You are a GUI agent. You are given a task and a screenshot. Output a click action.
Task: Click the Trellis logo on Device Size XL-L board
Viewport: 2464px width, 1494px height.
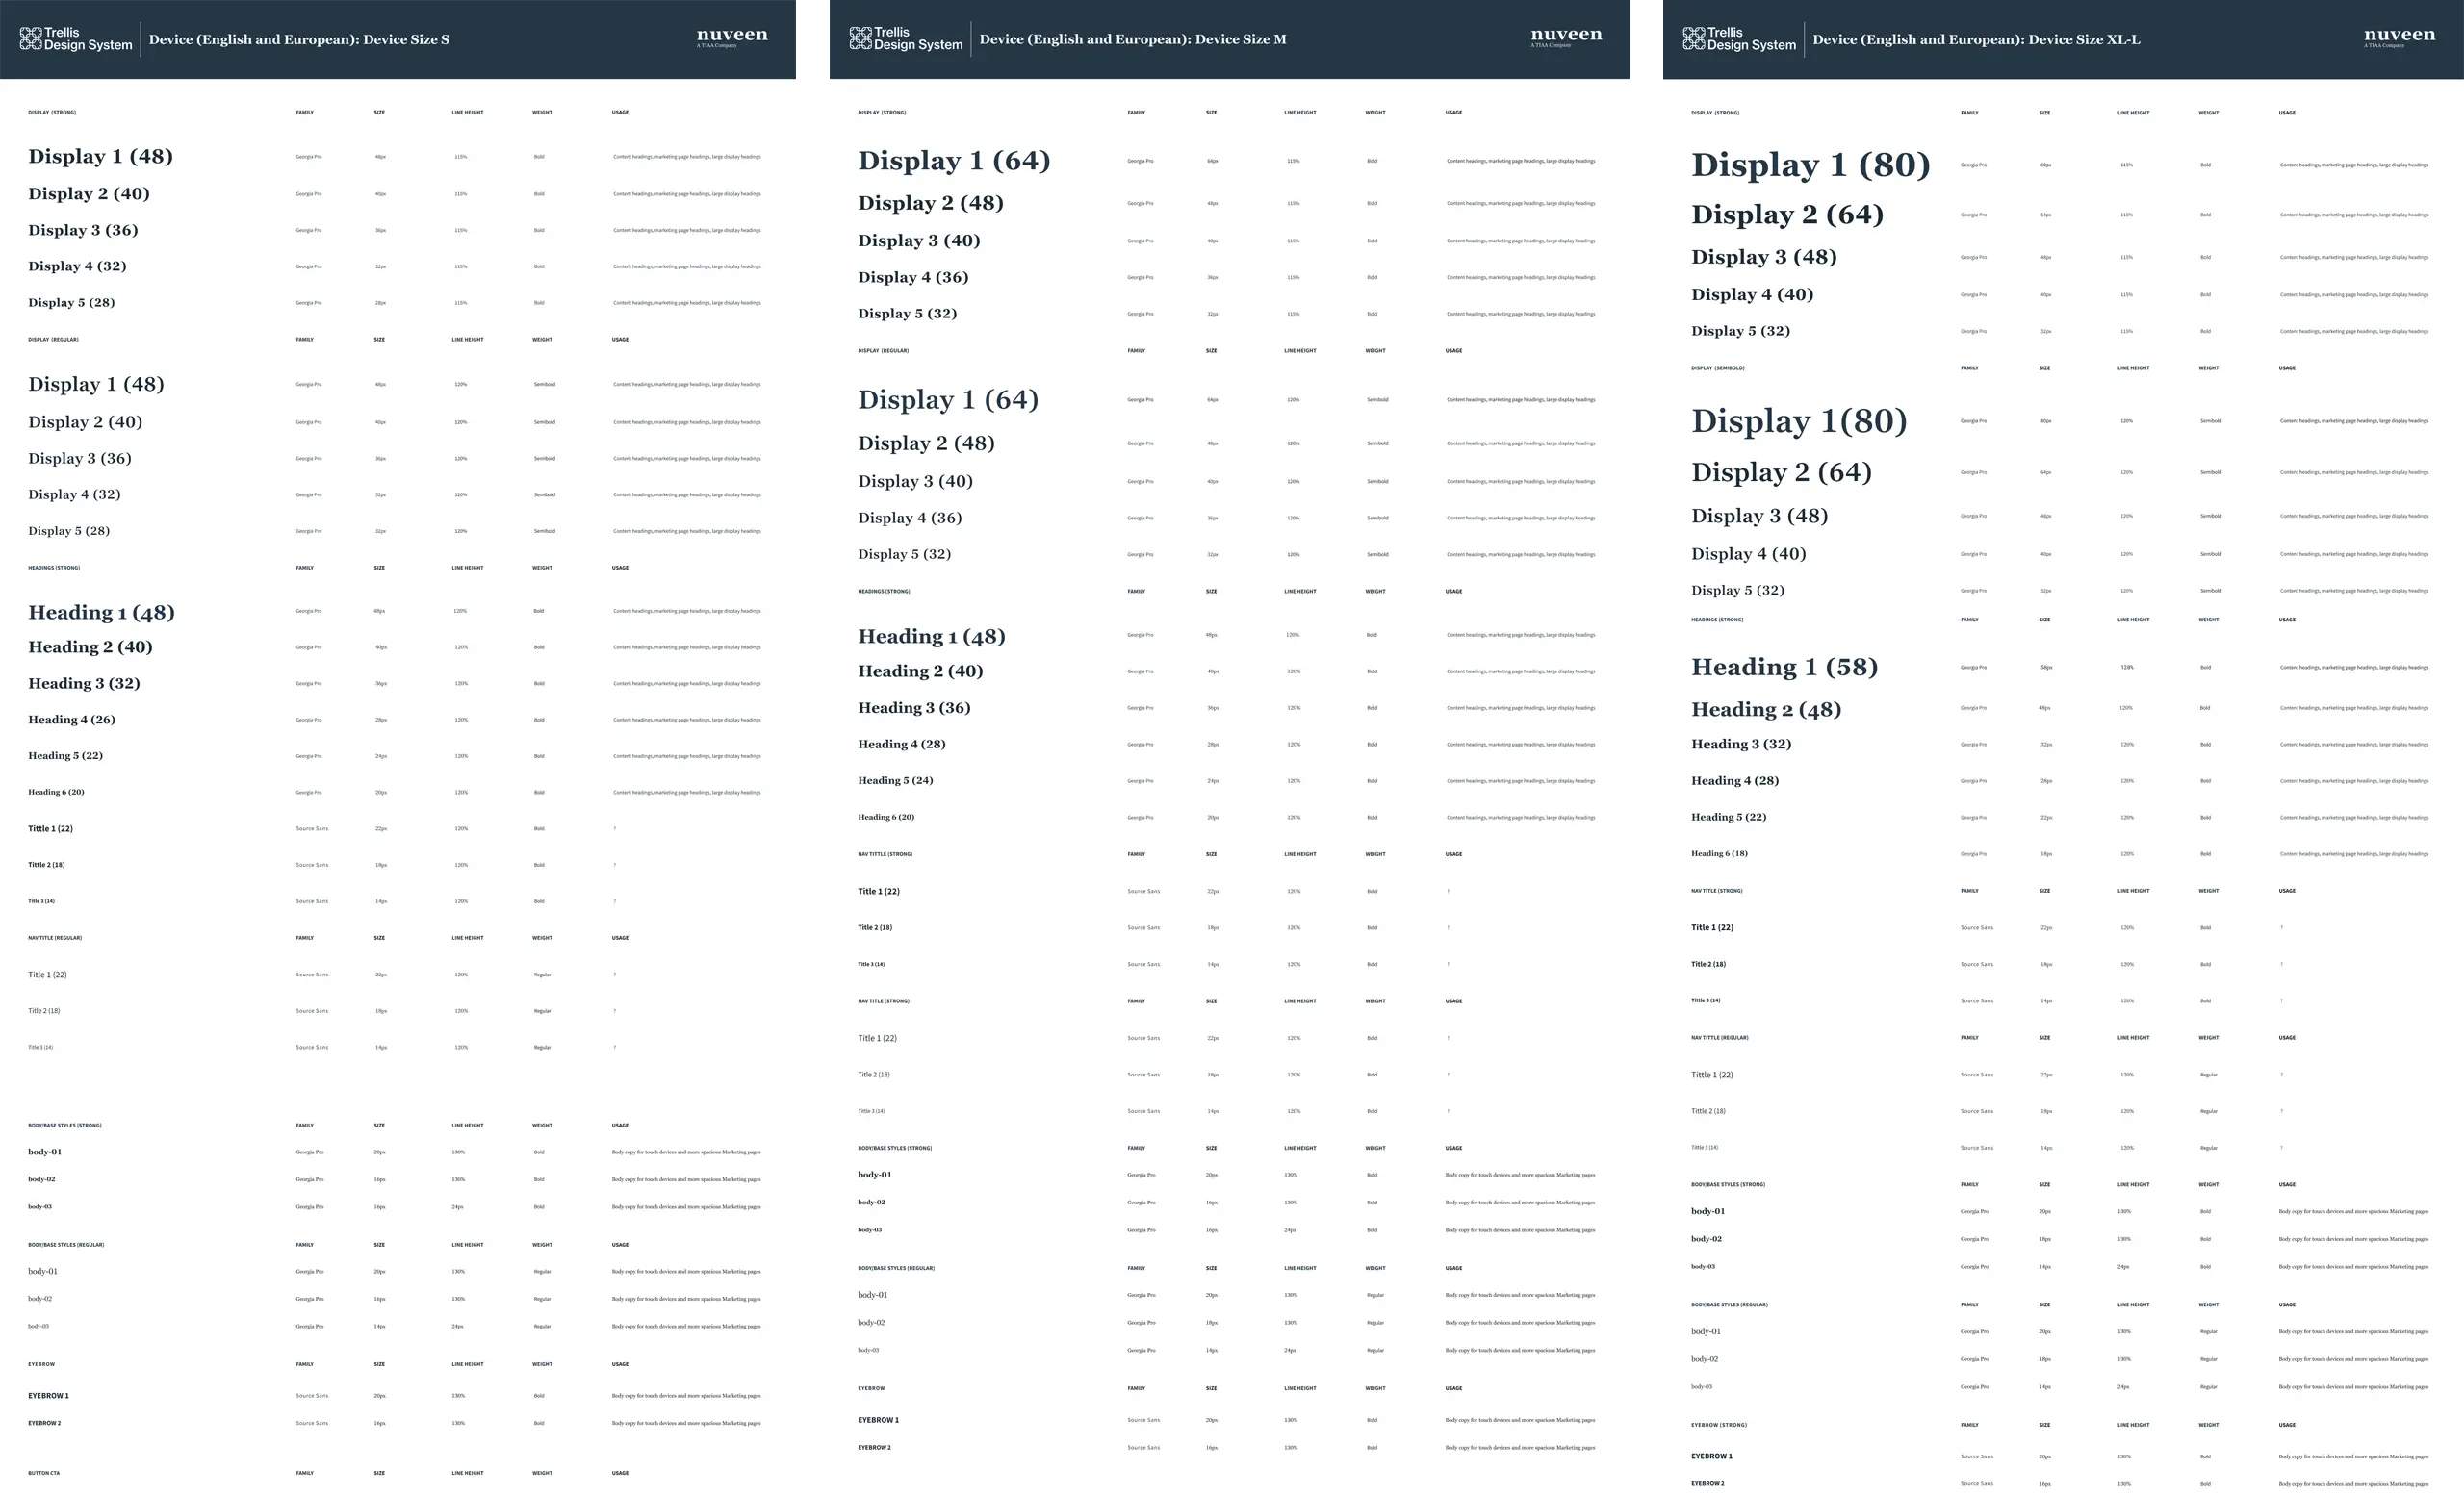click(1739, 39)
